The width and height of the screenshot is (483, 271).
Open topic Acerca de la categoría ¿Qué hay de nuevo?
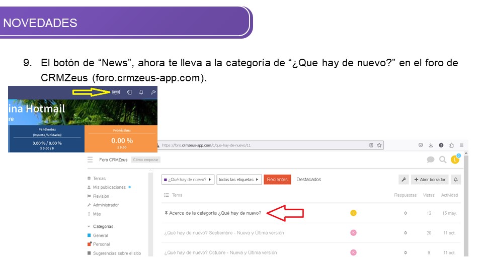215,213
